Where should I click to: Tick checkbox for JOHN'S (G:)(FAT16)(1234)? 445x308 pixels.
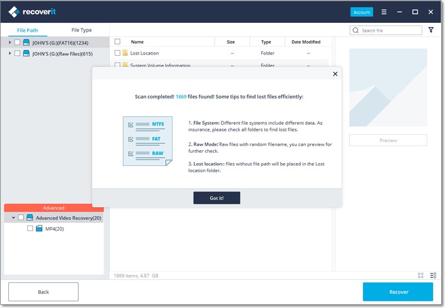[17, 43]
